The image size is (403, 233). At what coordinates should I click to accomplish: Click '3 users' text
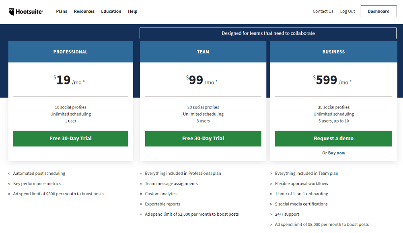[x=203, y=121]
